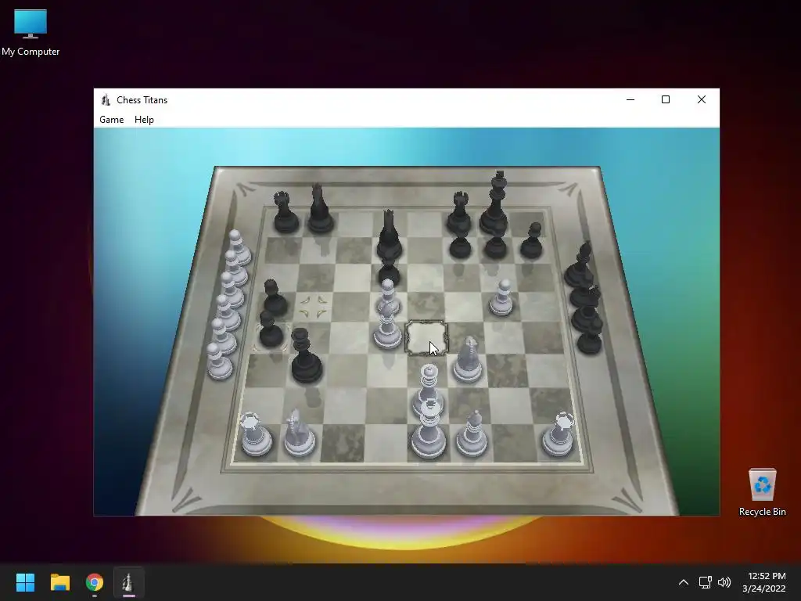Pick the white rook in the h1 corner
Viewport: 801px width, 601px height.
pyautogui.click(x=559, y=435)
